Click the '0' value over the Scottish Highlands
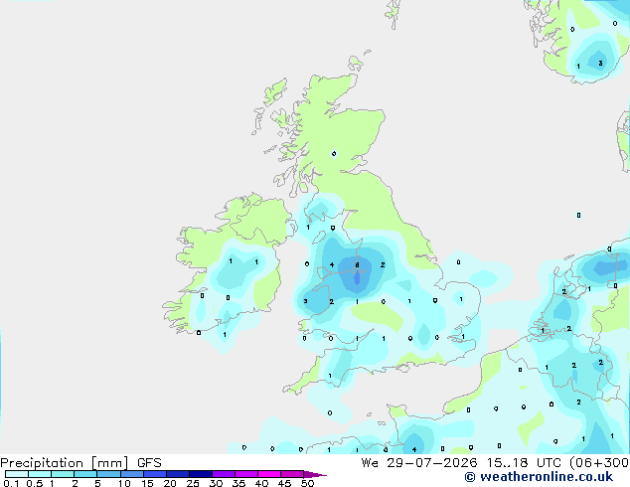630x487 pixels. tap(334, 153)
